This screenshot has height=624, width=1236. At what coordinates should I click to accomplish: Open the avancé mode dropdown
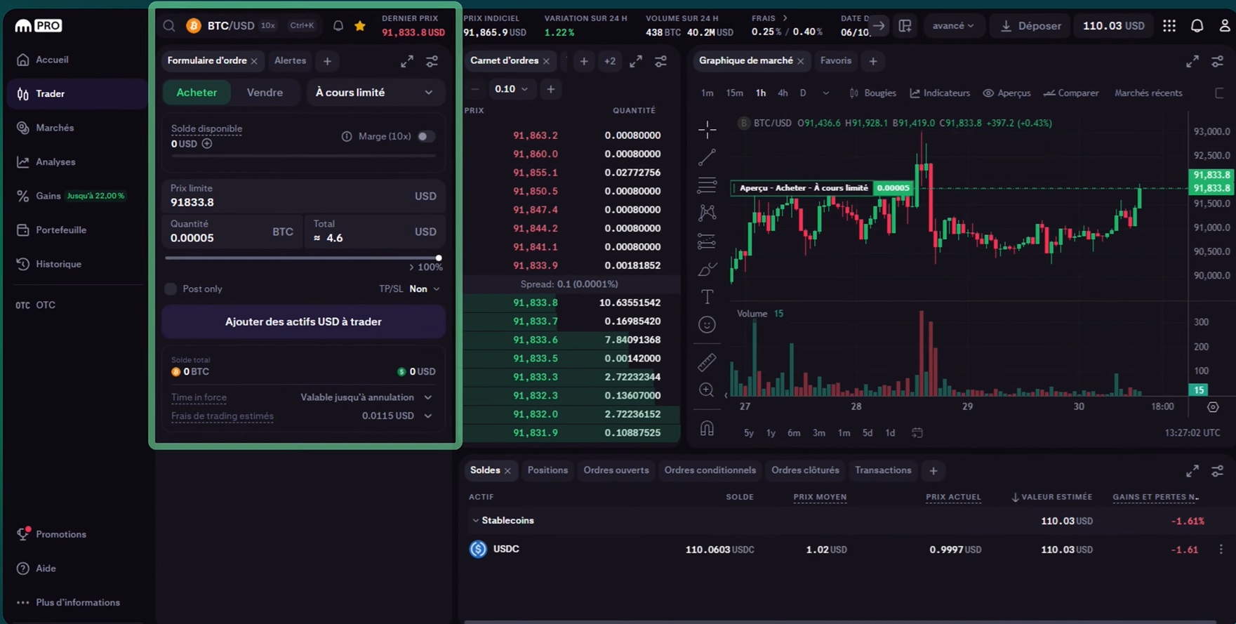[953, 26]
